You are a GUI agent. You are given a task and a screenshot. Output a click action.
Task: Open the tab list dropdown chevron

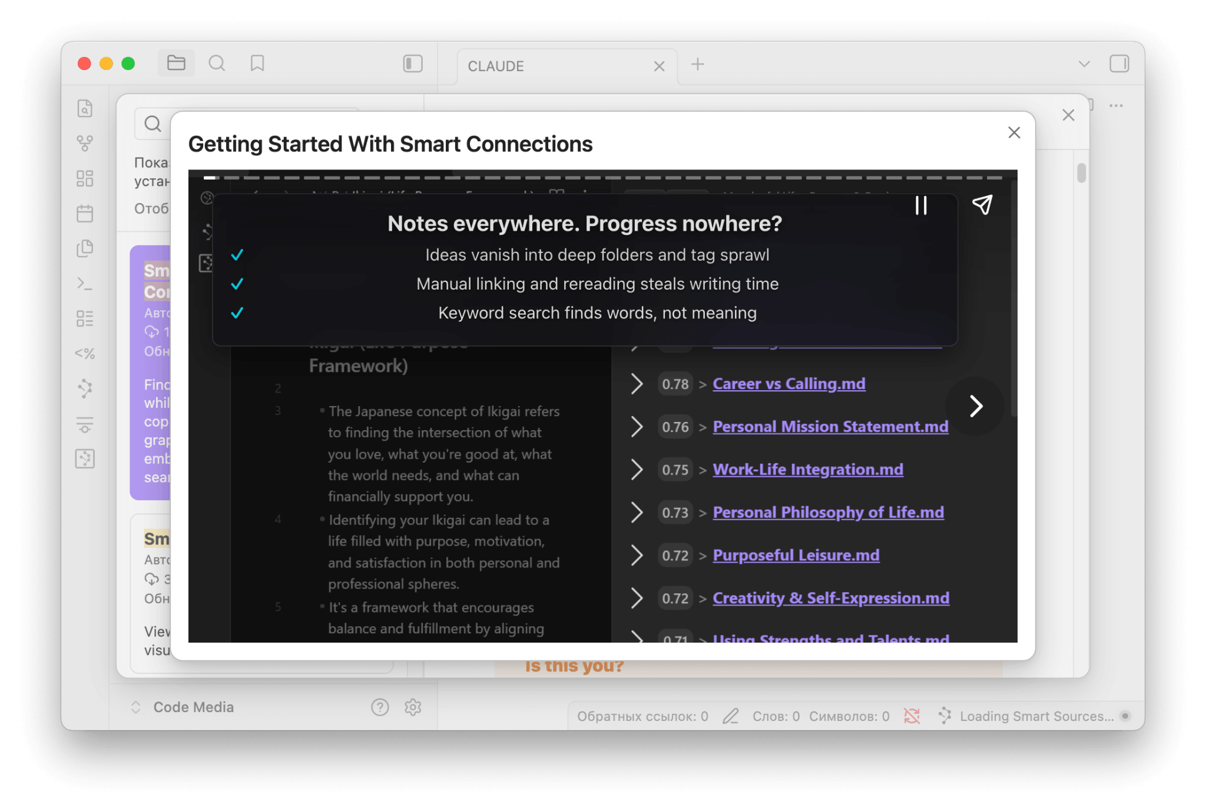coord(1084,64)
